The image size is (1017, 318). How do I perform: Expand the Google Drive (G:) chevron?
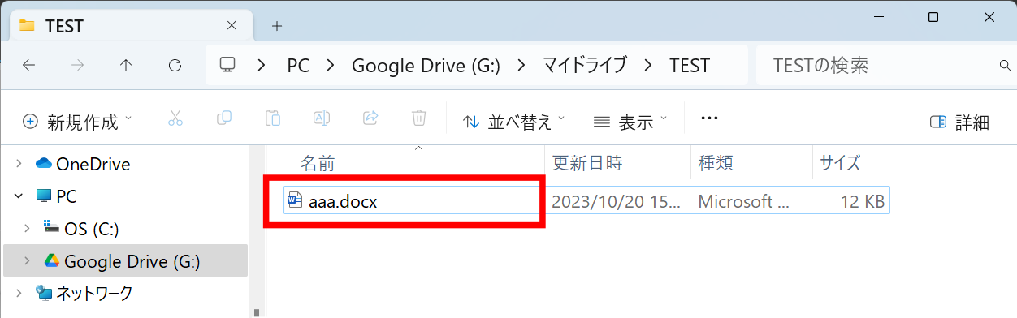pos(27,261)
